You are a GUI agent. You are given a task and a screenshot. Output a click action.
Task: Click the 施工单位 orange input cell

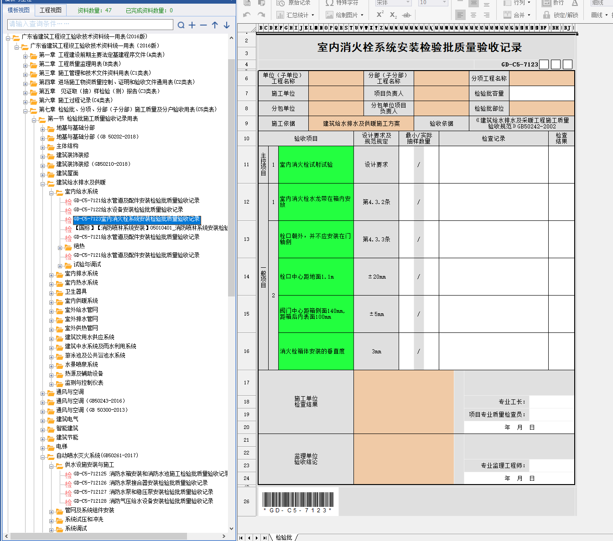(336, 93)
